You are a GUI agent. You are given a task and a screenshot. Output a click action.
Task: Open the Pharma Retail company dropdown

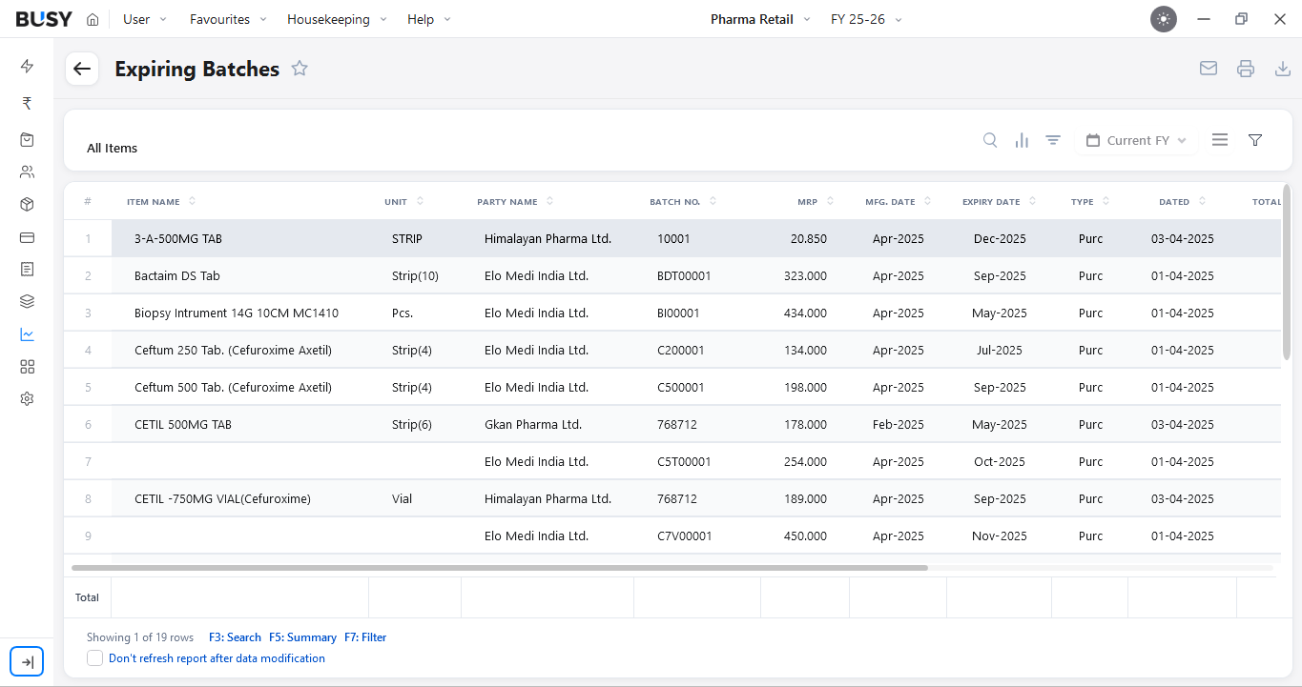pos(760,19)
